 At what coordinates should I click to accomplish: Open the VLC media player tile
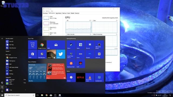point(90,77)
